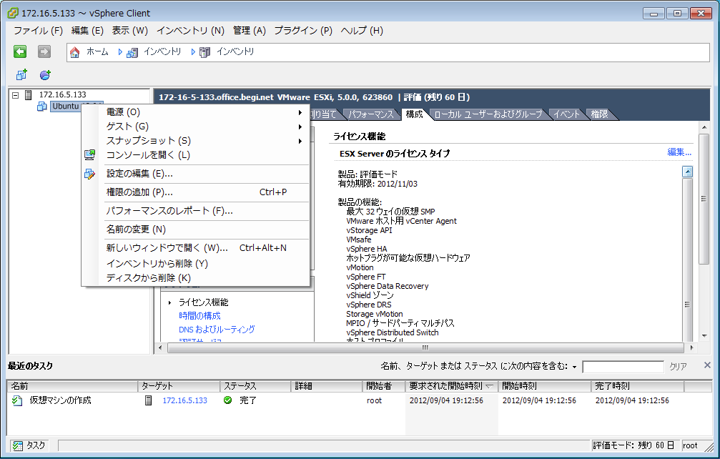Expand the スナップショット submenu arrow
720x459 pixels.
300,140
